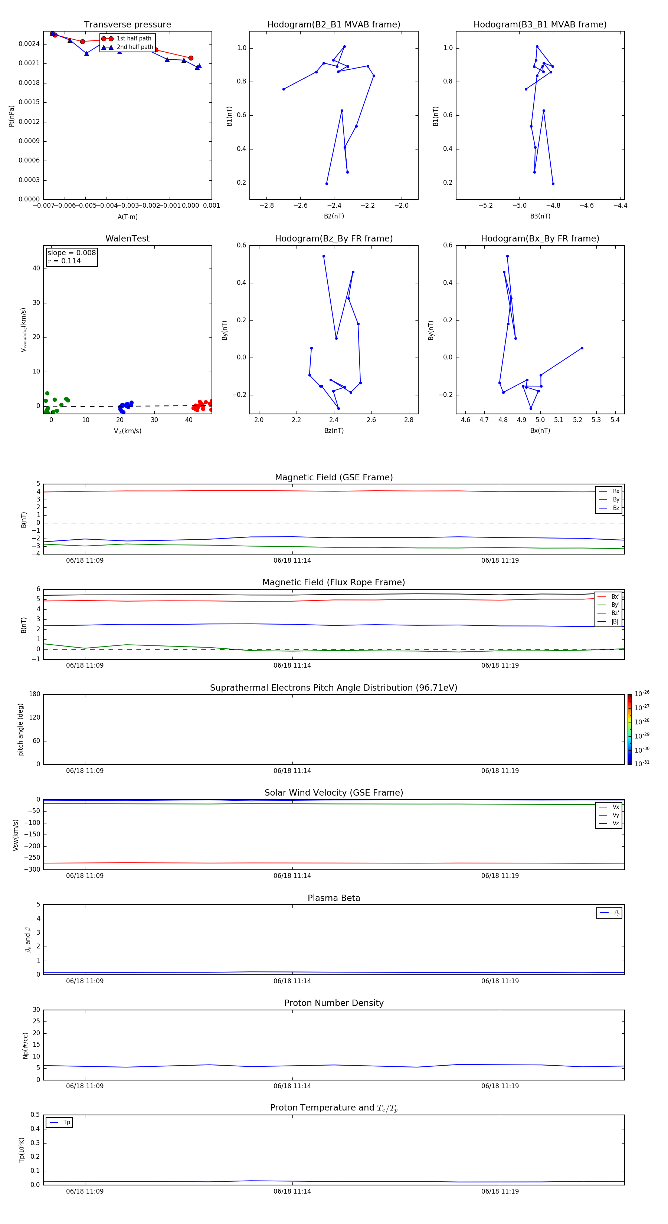Click the '2nd half path' legend entry
Screen dimensions: 668x1224
coord(127,47)
